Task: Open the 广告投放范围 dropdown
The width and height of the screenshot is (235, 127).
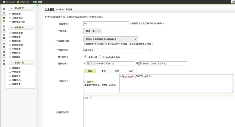Action: (111, 39)
